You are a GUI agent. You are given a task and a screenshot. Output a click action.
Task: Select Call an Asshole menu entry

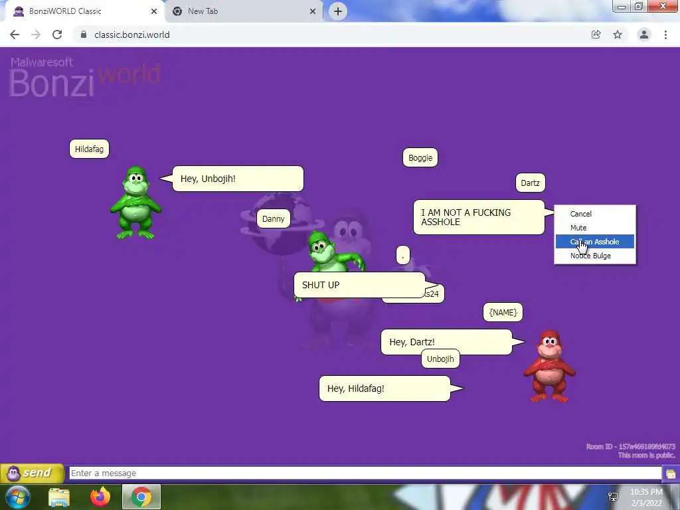point(595,242)
